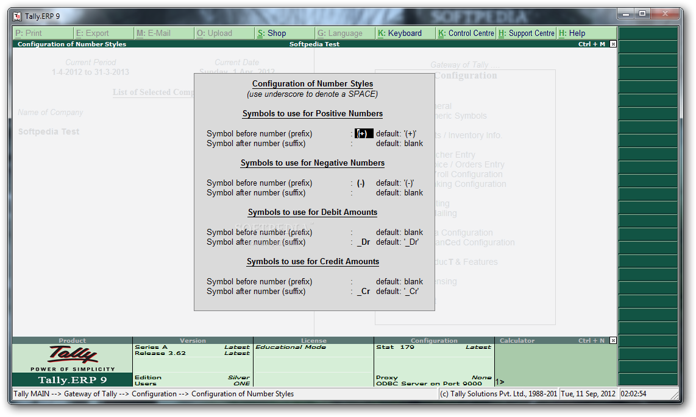This screenshot has width=696, height=417.
Task: Click 'Stat 179' in Configuration panel
Action: 395,347
